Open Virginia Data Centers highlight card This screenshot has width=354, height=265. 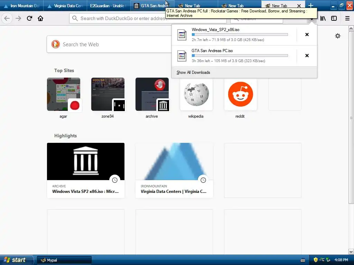tap(174, 170)
